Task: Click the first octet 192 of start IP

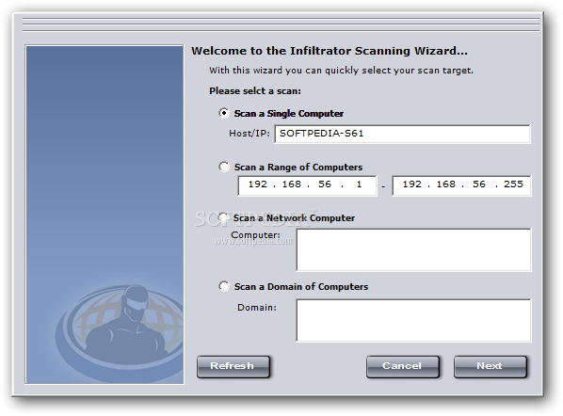Action: pos(258,184)
